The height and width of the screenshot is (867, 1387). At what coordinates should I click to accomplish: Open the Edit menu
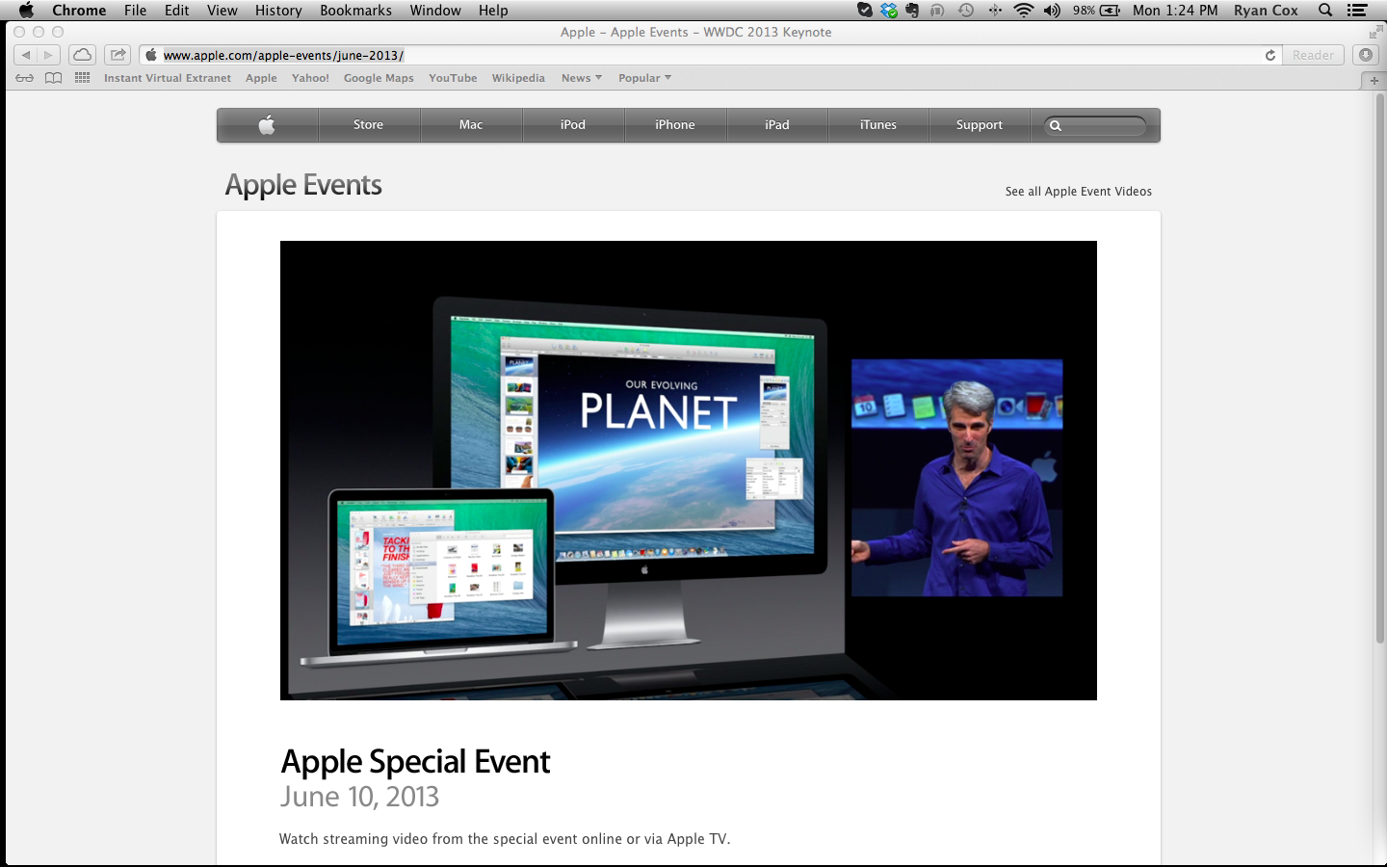pyautogui.click(x=176, y=11)
